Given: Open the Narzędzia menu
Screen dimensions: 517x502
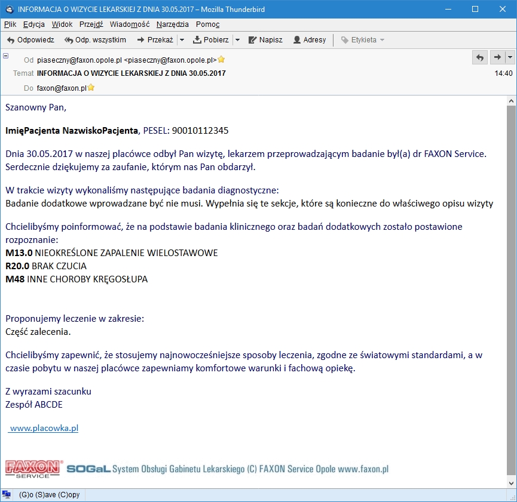Looking at the screenshot, I should pyautogui.click(x=173, y=24).
